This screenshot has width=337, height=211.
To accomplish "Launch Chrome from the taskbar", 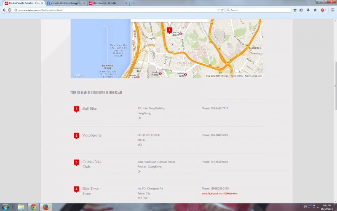I will tap(33, 207).
